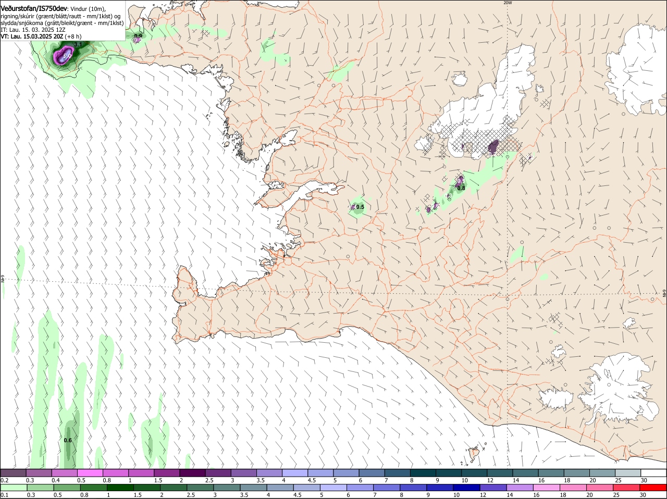Select light purple swatch between 14 and 16, lower legend
The height and width of the screenshot is (499, 667).
[520, 487]
